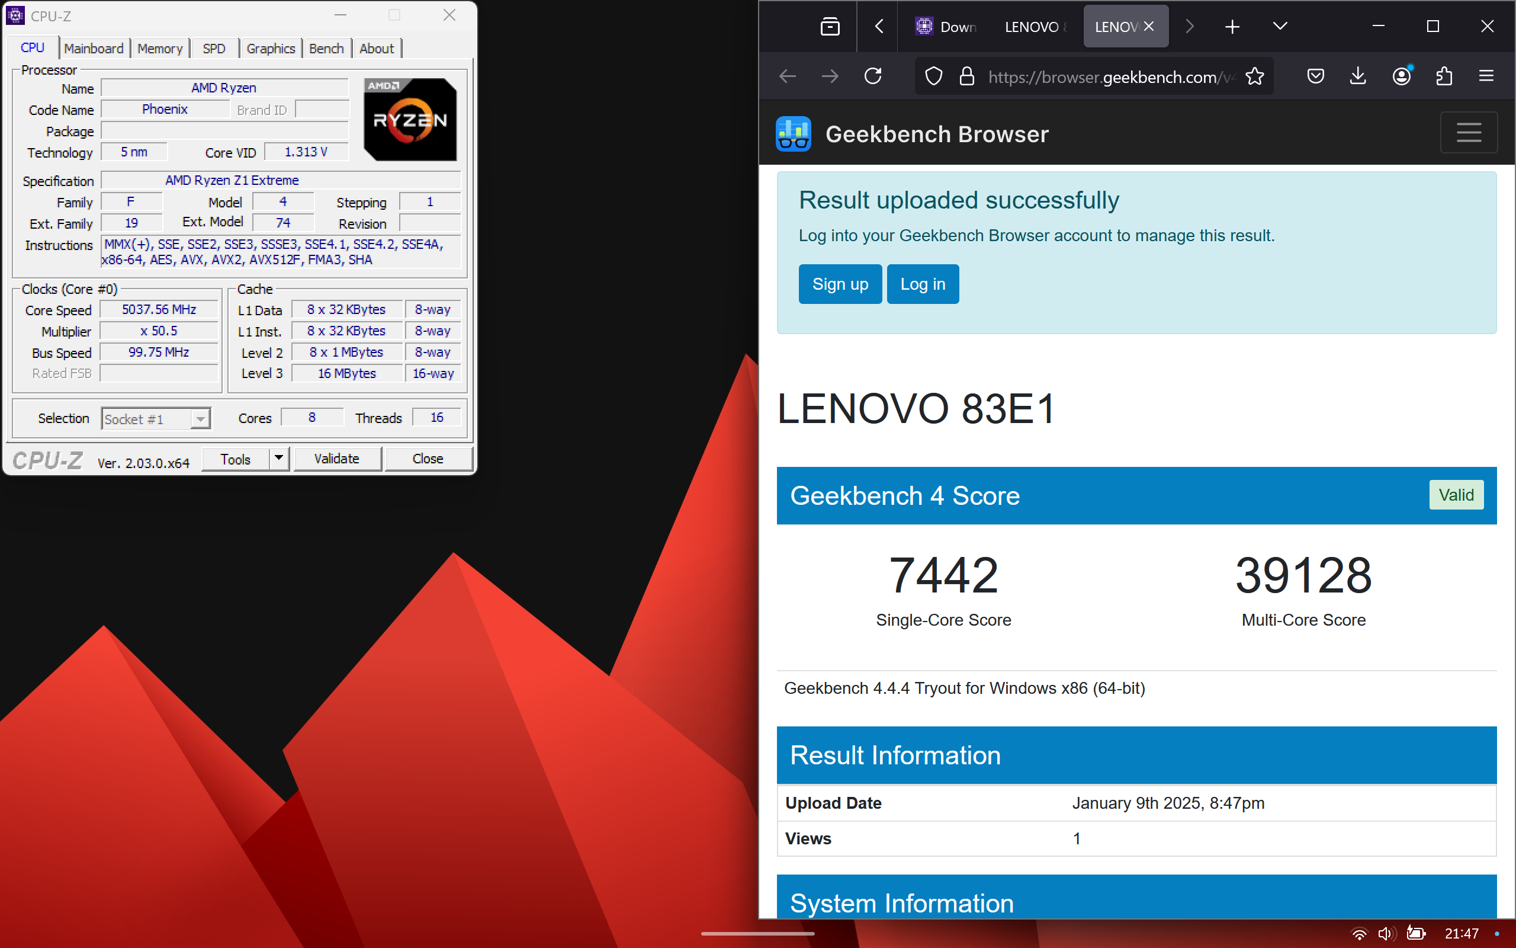Open a new browser tab with the plus
This screenshot has height=948, width=1516.
[1232, 26]
